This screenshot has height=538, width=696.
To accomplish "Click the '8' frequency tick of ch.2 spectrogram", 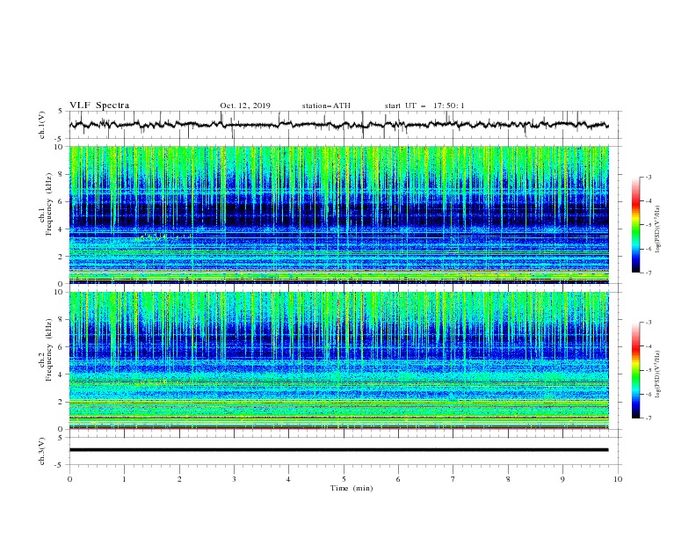I will [62, 320].
